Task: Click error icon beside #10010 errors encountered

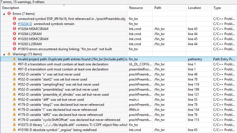Action: tap(14, 49)
